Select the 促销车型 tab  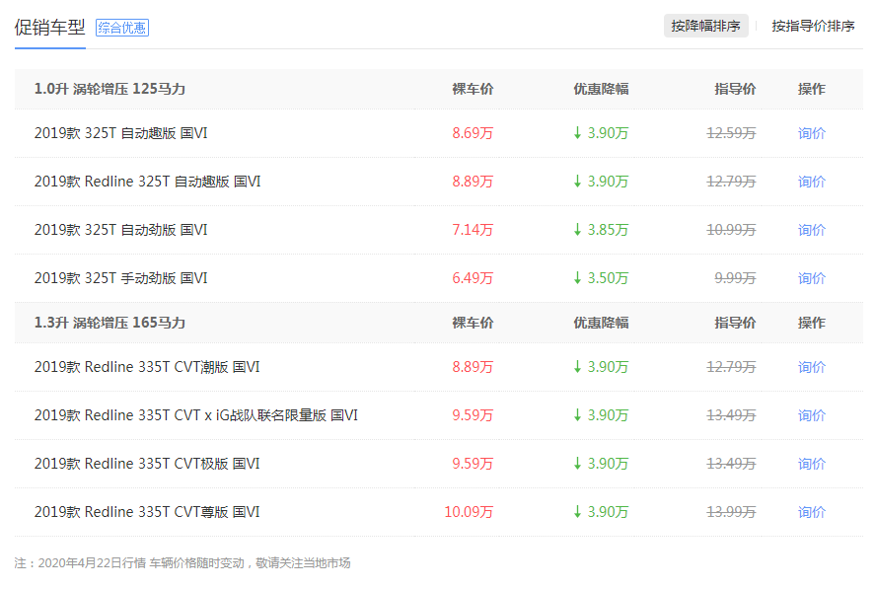tap(49, 28)
